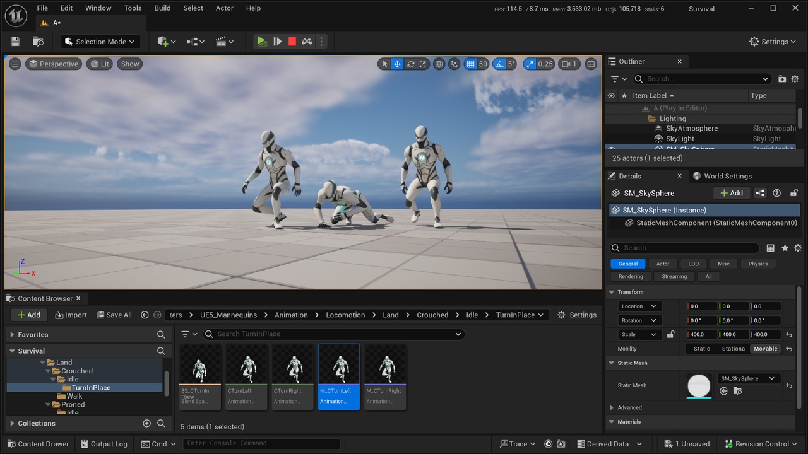The image size is (808, 454).
Task: Open the toolbar Settings dropdown
Action: (773, 42)
